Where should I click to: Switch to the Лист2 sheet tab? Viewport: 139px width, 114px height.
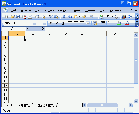tap(38, 105)
